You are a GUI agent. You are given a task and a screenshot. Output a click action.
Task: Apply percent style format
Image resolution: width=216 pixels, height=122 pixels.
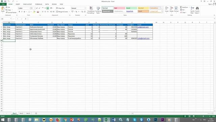pyautogui.click(x=76, y=12)
